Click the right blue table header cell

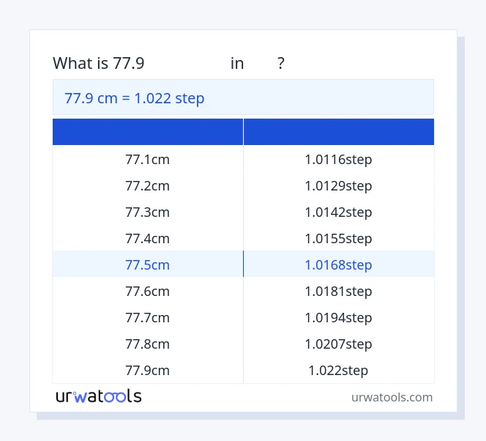338,132
